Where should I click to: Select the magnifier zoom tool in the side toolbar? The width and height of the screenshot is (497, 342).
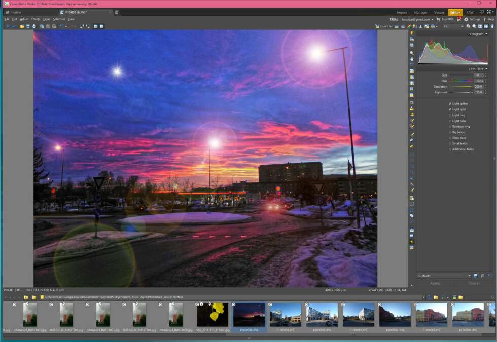pyautogui.click(x=412, y=53)
